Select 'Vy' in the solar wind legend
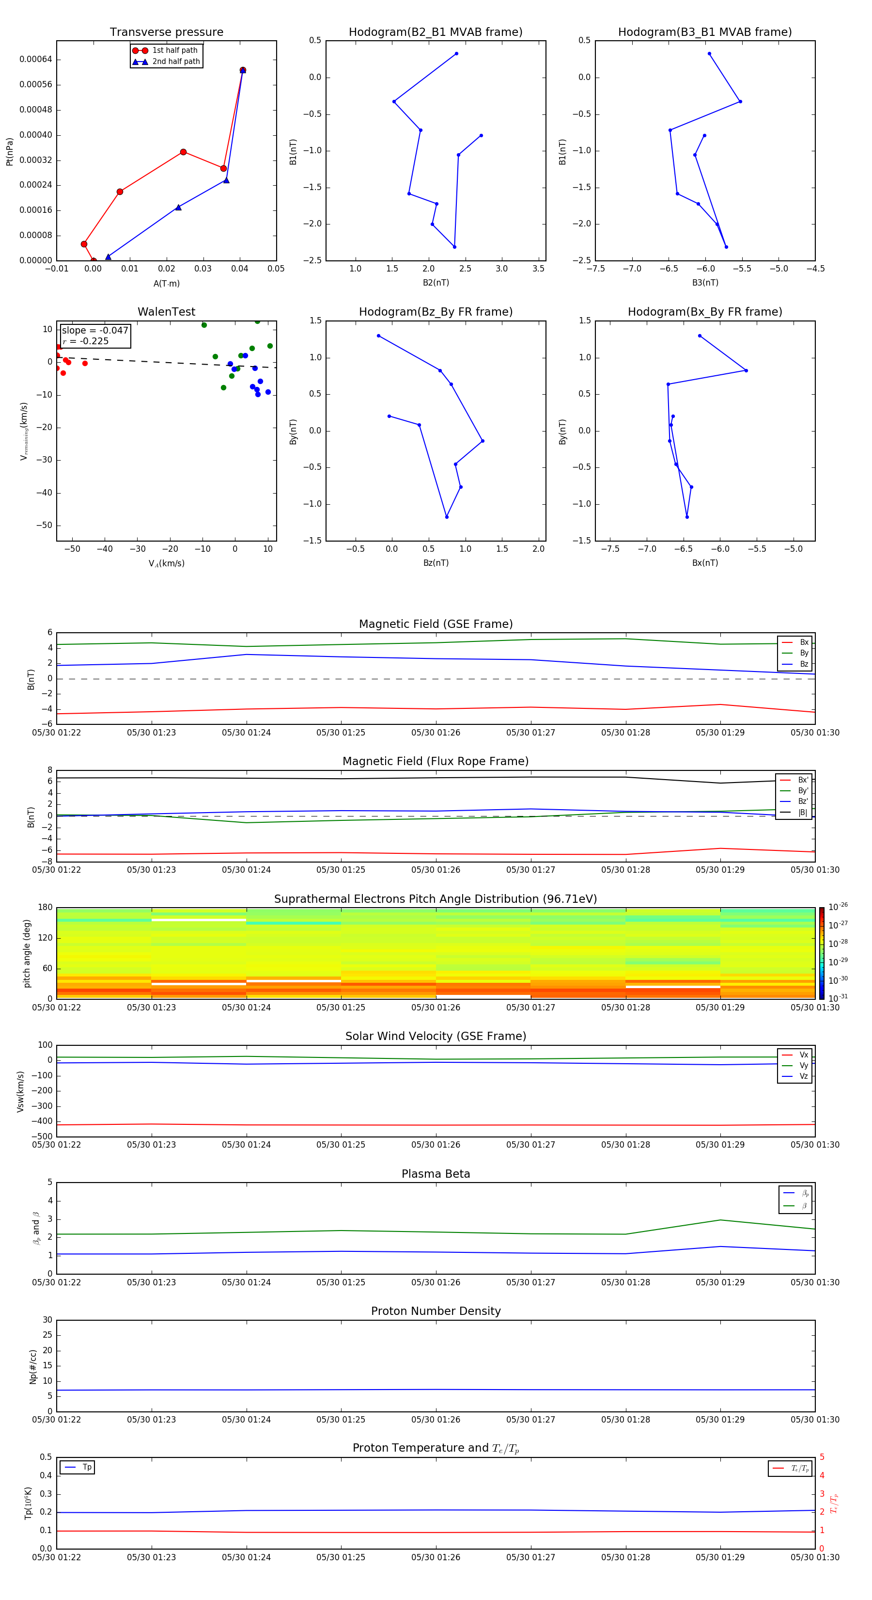 pos(795,1065)
